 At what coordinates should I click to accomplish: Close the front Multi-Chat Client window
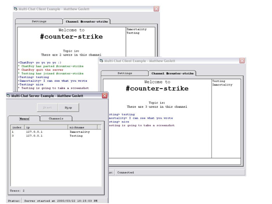coord(242,61)
